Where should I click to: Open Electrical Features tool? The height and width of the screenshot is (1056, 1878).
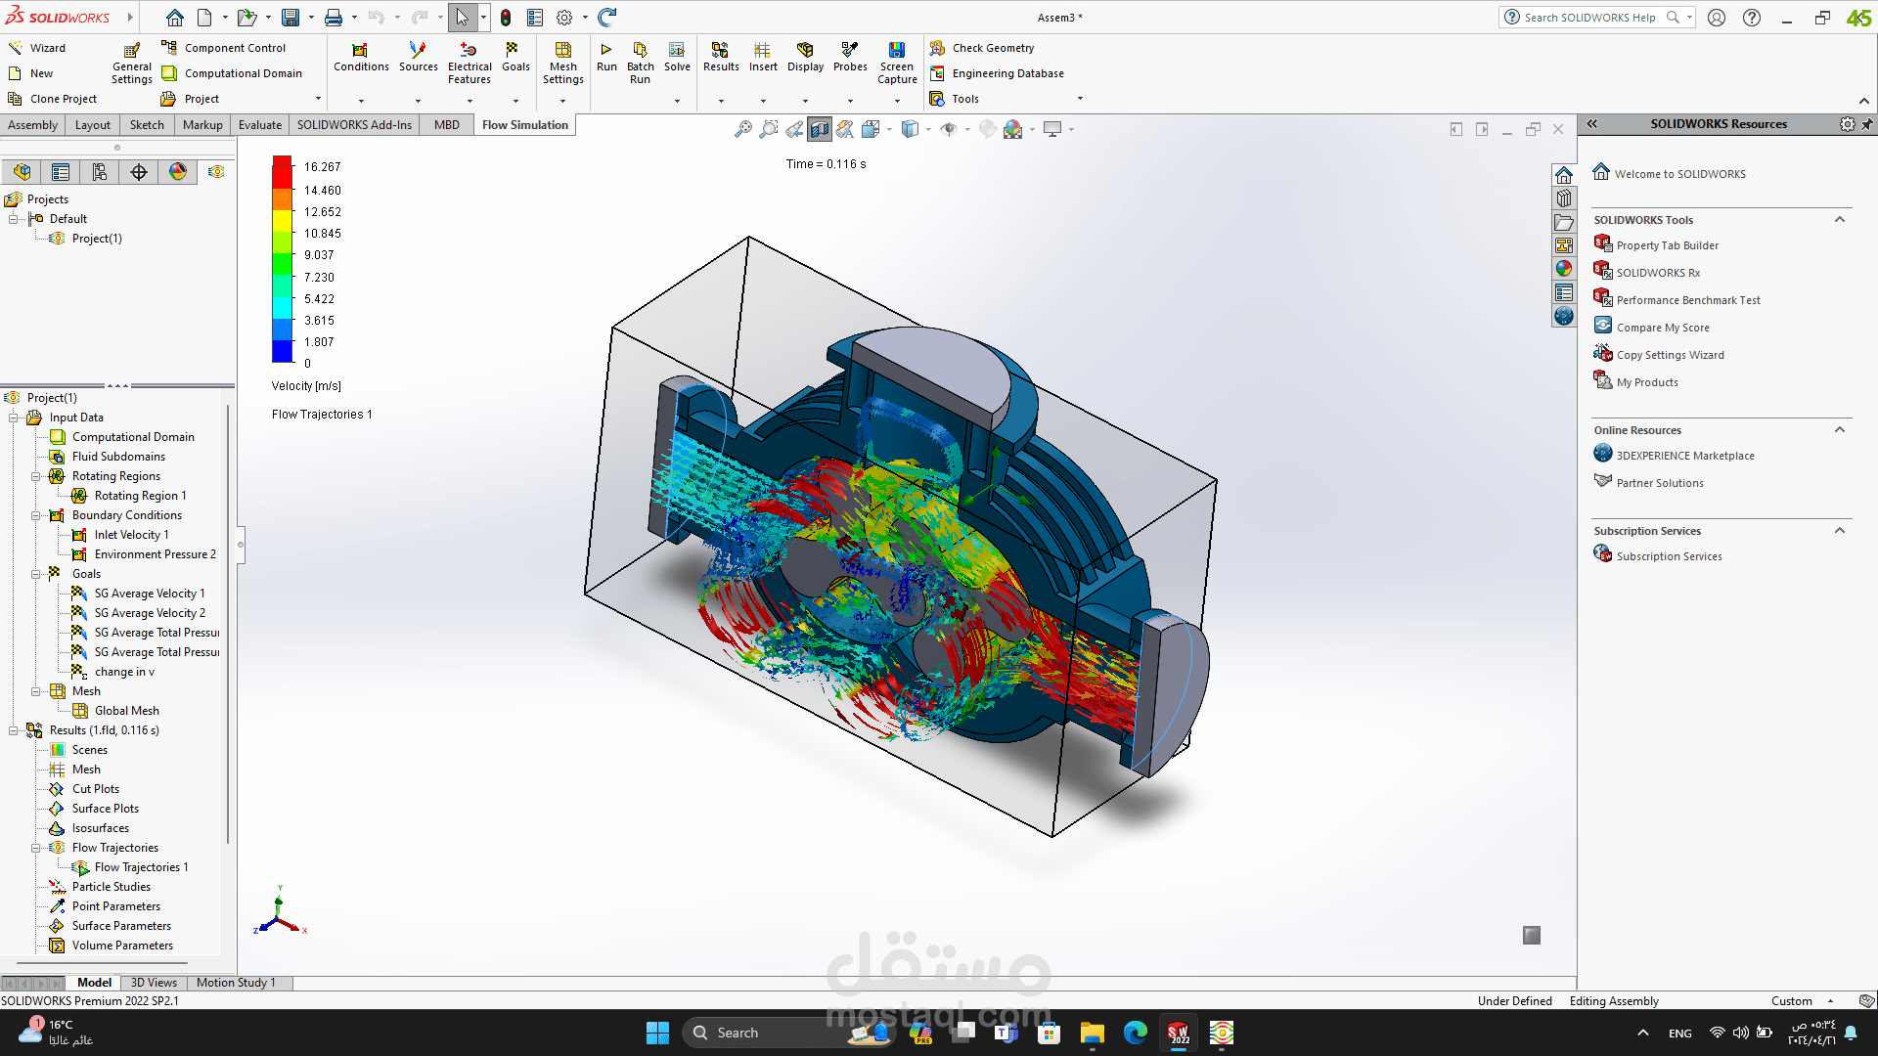(x=469, y=64)
